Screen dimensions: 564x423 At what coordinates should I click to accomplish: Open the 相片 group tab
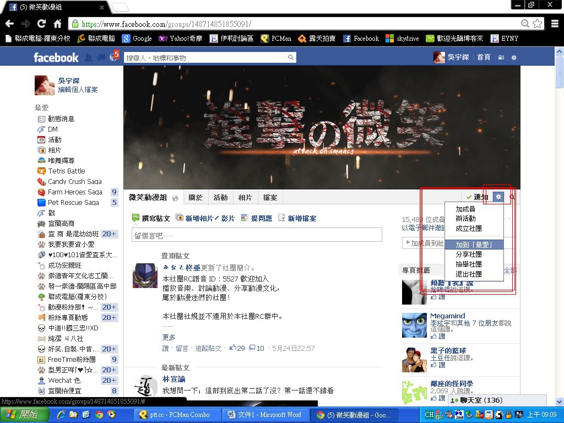pyautogui.click(x=245, y=198)
